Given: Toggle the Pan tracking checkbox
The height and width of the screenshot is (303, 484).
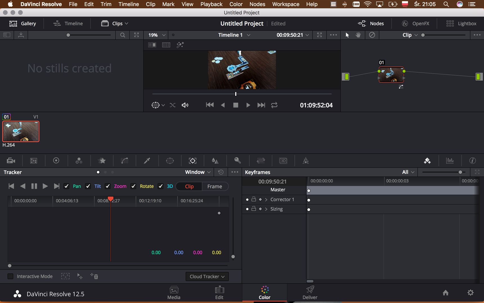Looking at the screenshot, I should (x=66, y=186).
